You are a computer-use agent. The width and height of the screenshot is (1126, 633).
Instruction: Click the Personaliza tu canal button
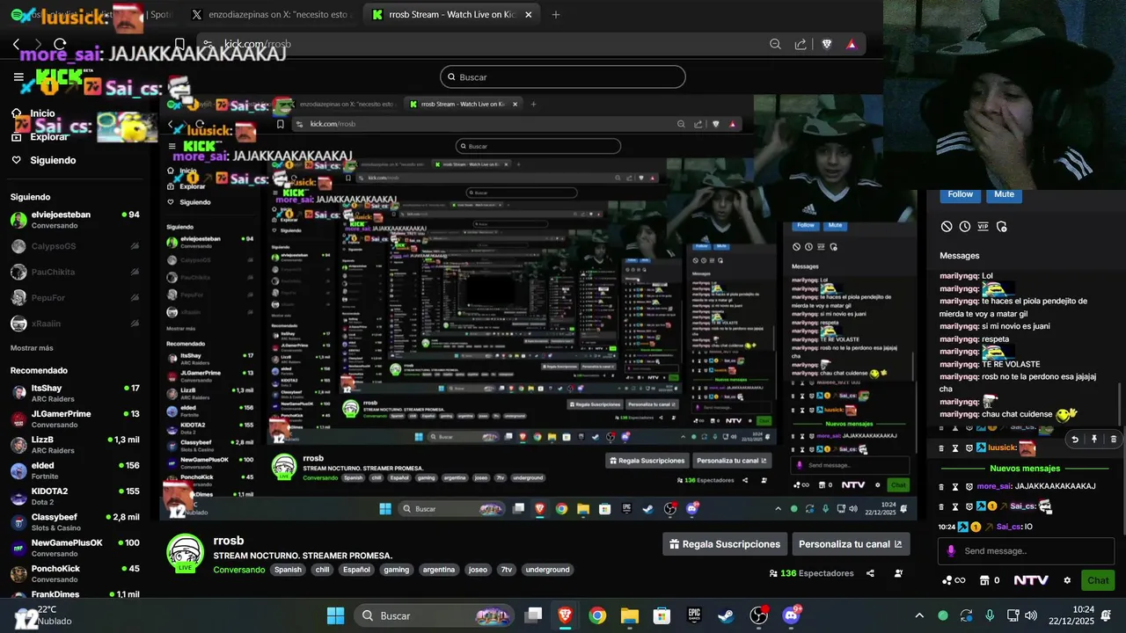point(851,544)
